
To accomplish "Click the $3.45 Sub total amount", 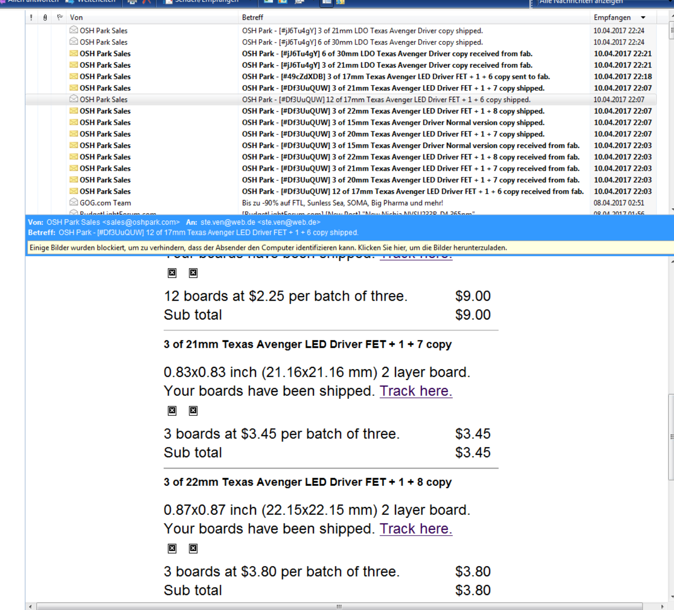I will coord(473,452).
